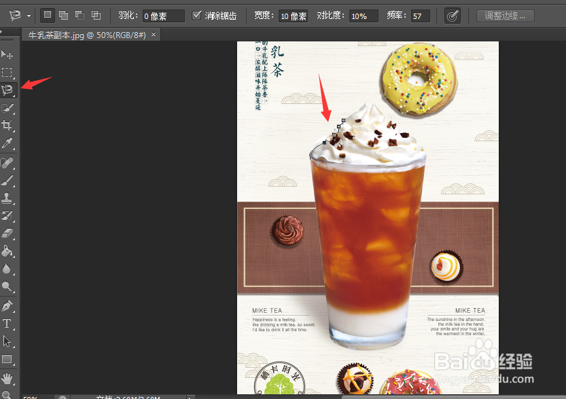
Task: Select the Clone Stamp tool
Action: pyautogui.click(x=7, y=198)
